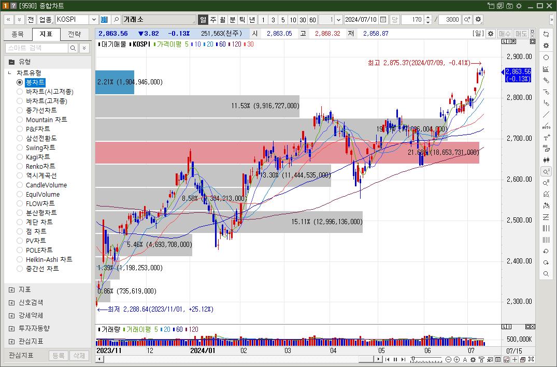This screenshot has height=367, width=557.
Task: Increase the 170 candle count stepper
Action: point(428,18)
